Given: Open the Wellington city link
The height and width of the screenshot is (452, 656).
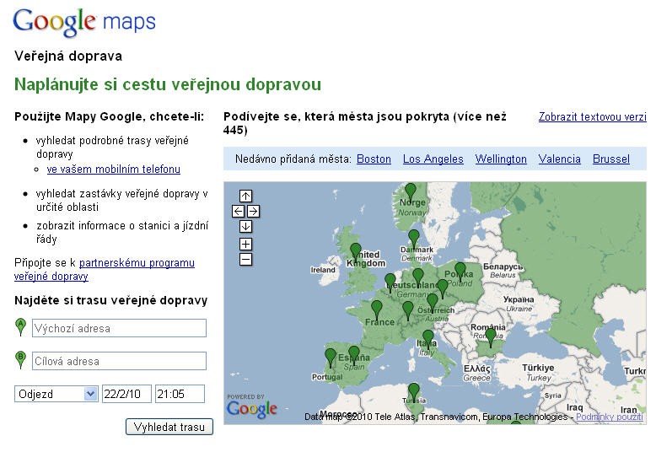Looking at the screenshot, I should click(x=501, y=159).
